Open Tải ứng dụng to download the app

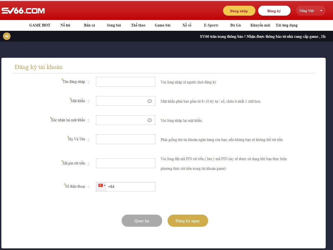287,25
